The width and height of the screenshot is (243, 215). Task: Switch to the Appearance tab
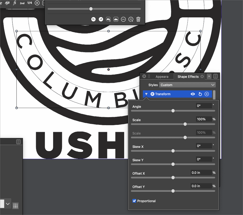tap(162, 76)
